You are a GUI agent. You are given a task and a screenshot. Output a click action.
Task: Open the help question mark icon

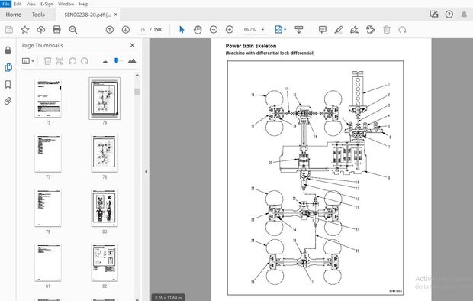pos(449,15)
